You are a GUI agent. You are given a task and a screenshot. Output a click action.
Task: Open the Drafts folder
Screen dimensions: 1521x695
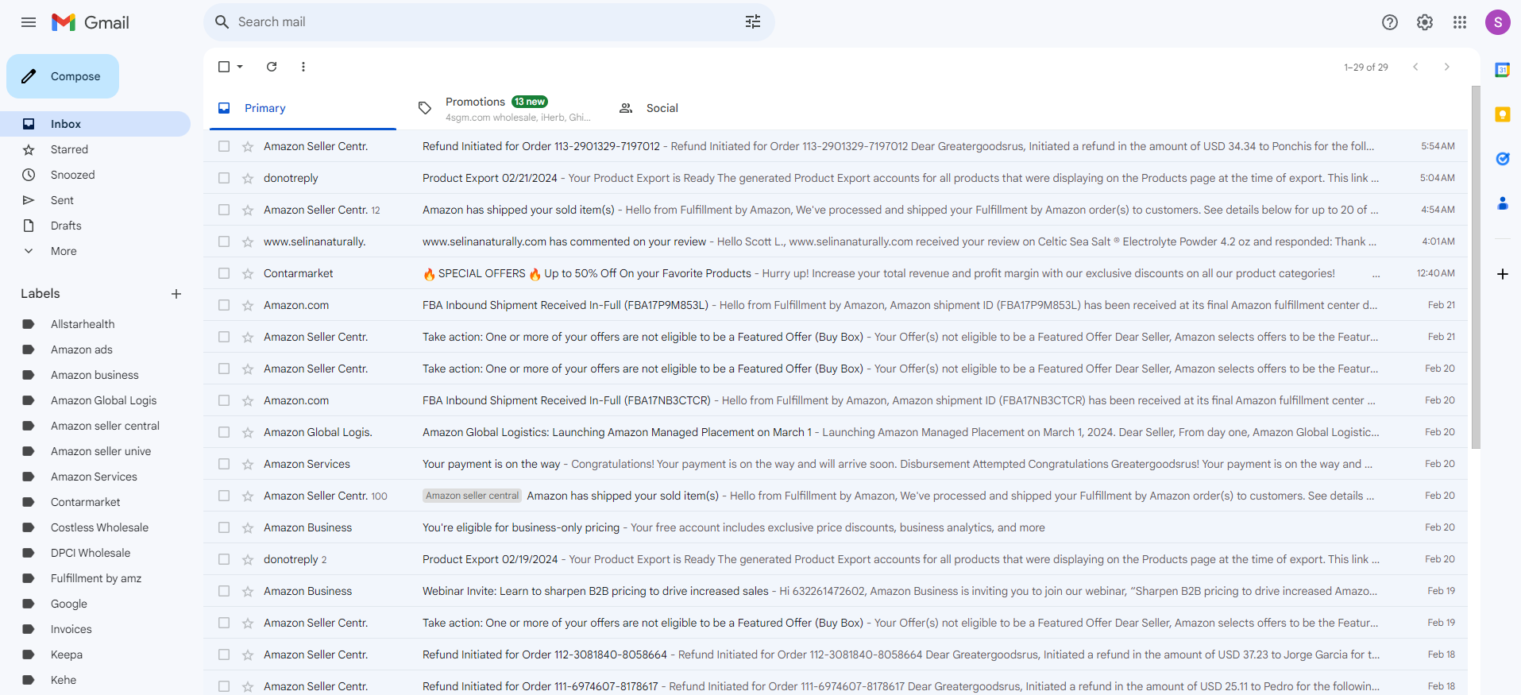tap(95, 226)
